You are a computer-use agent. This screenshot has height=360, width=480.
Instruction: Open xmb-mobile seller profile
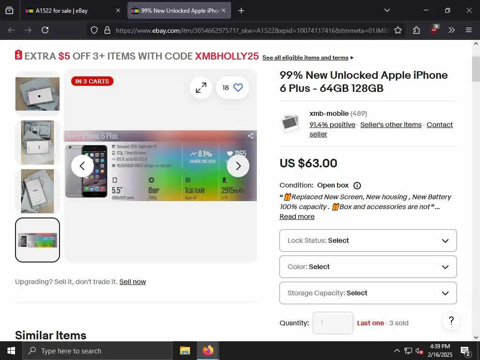(x=329, y=113)
